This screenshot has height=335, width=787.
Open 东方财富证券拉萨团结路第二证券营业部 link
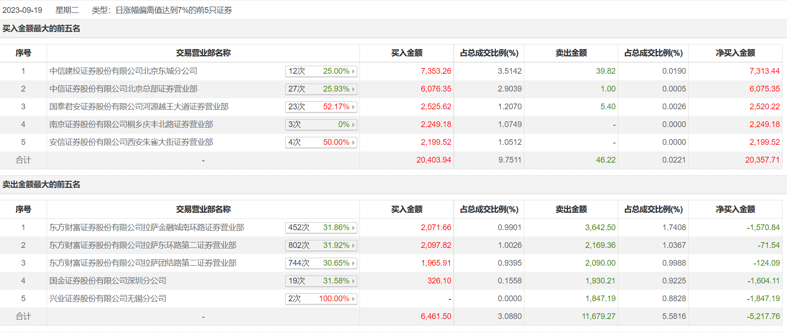point(143,263)
